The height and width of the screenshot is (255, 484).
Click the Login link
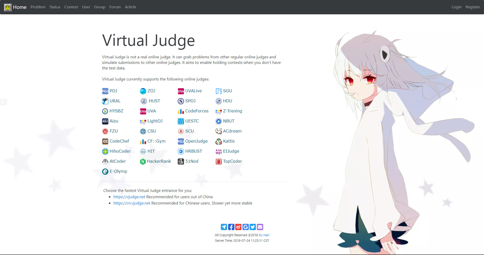[x=456, y=7]
